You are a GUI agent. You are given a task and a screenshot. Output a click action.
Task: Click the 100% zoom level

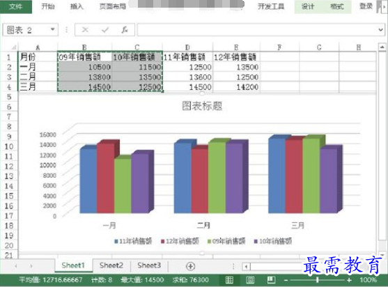click(x=368, y=280)
